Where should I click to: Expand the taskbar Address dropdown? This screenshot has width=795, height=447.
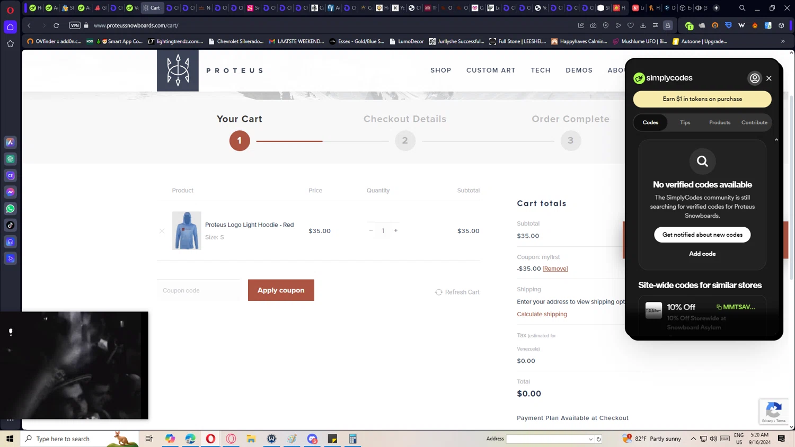(590, 439)
